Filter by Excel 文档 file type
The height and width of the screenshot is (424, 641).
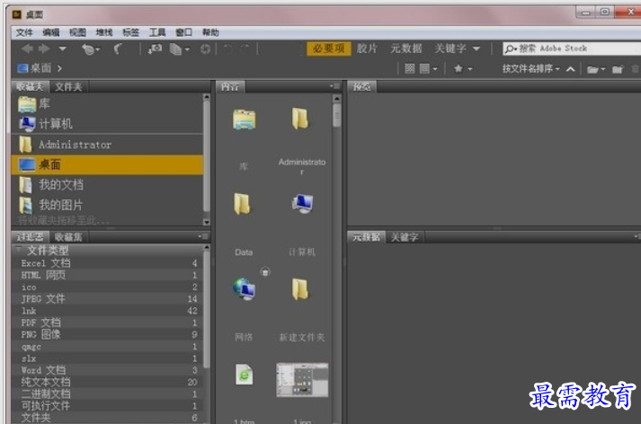point(108,263)
